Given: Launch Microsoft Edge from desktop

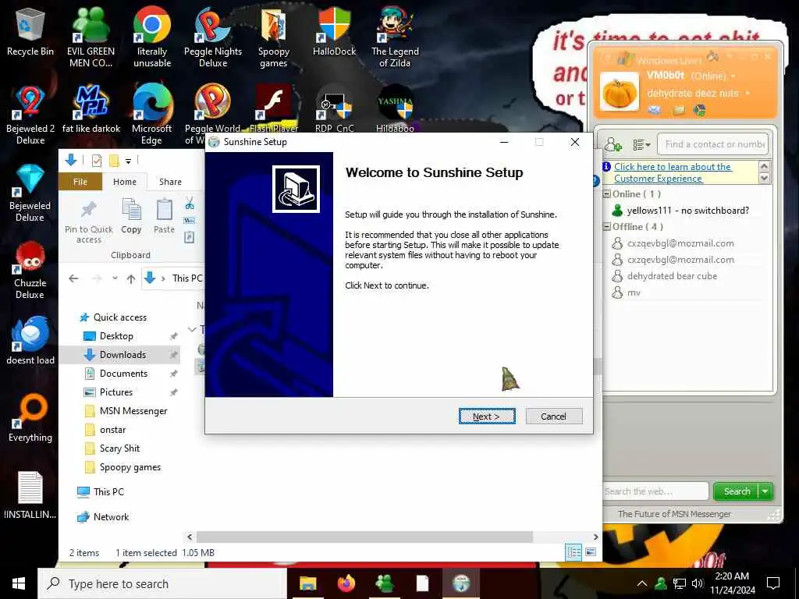Looking at the screenshot, I should click(x=152, y=115).
